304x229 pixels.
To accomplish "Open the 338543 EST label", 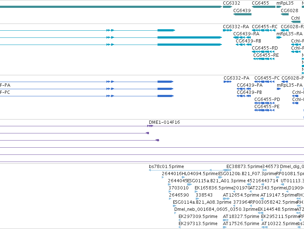I will point(204,195).
